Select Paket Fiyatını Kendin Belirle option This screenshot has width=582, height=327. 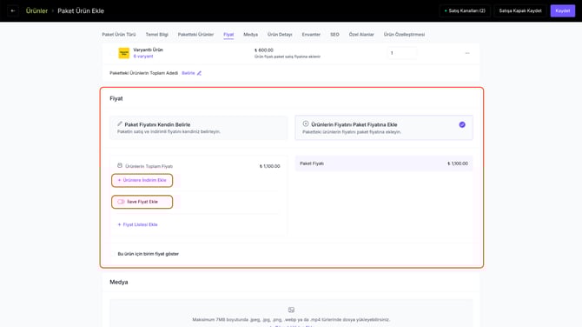[x=199, y=128]
